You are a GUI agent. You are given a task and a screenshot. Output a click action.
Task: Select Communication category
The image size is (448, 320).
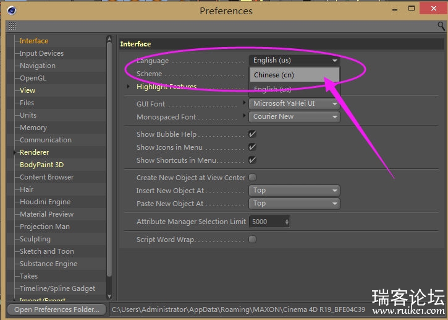pos(46,140)
